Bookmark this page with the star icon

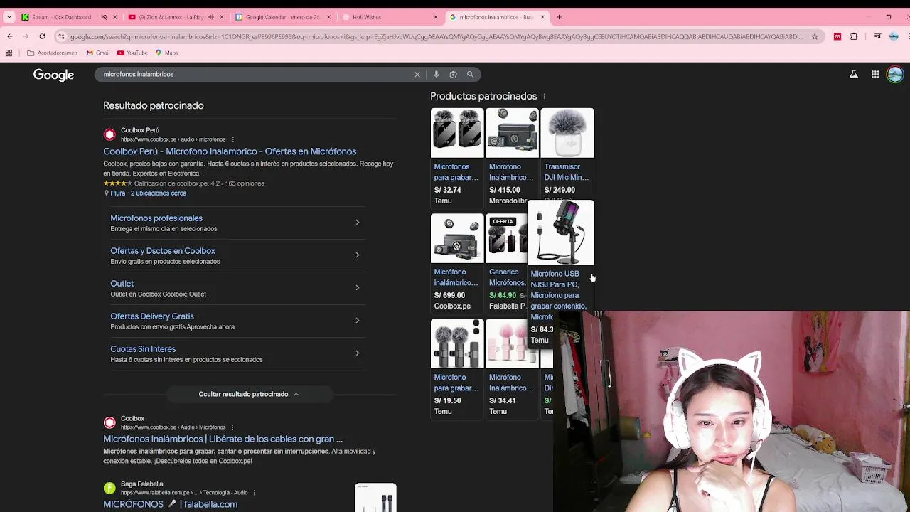click(x=815, y=36)
